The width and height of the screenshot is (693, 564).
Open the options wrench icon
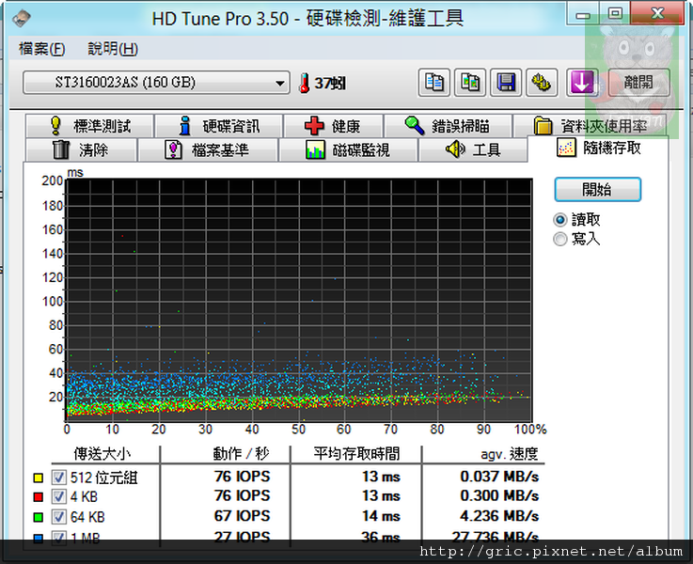pos(542,83)
